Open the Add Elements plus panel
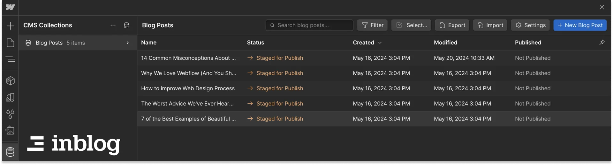613x165 pixels. point(10,26)
